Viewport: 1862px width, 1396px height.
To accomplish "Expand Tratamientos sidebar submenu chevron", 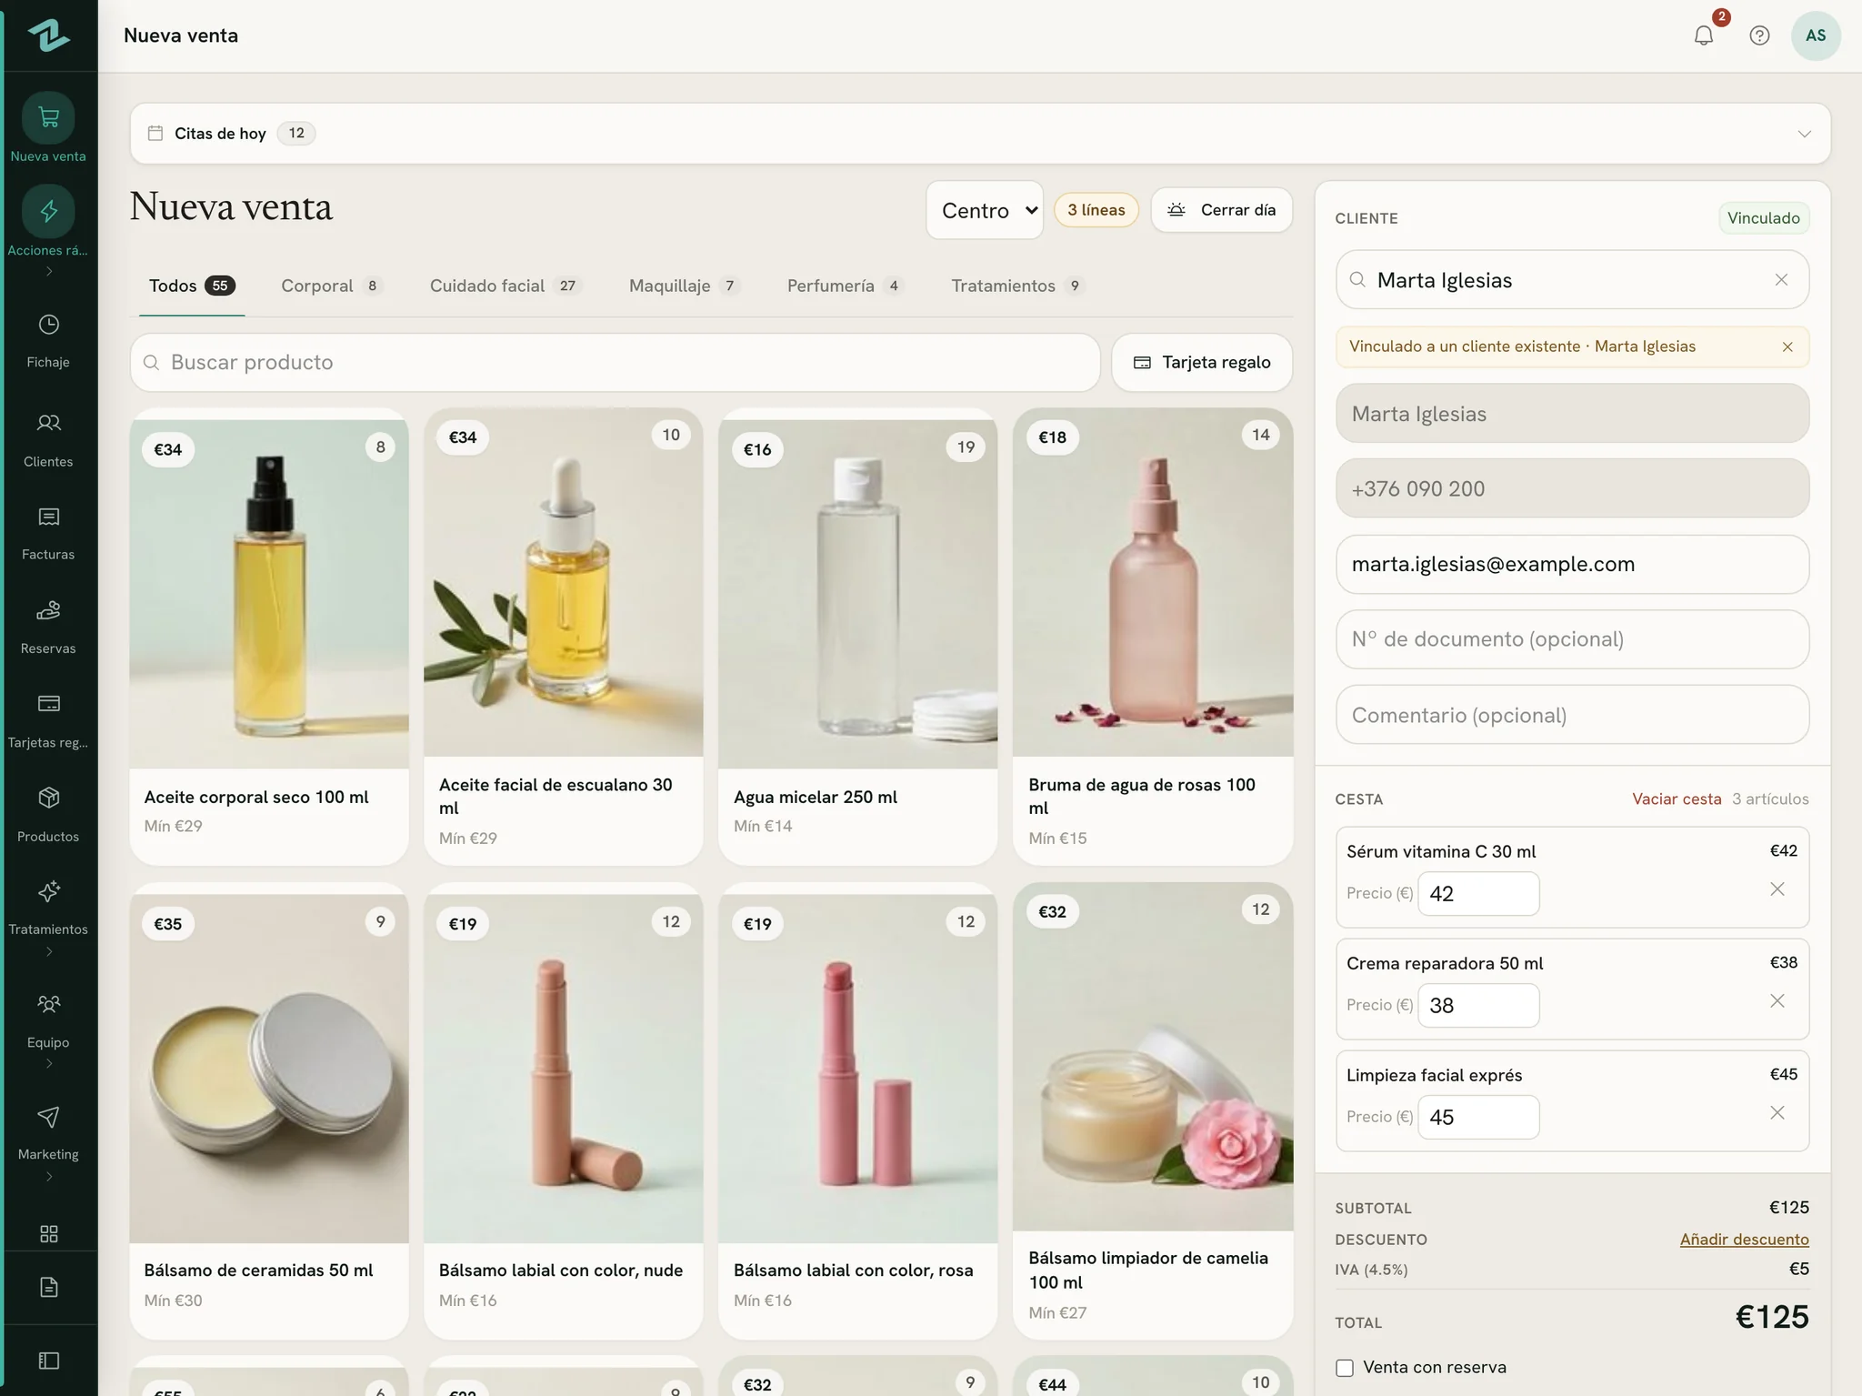I will (48, 952).
